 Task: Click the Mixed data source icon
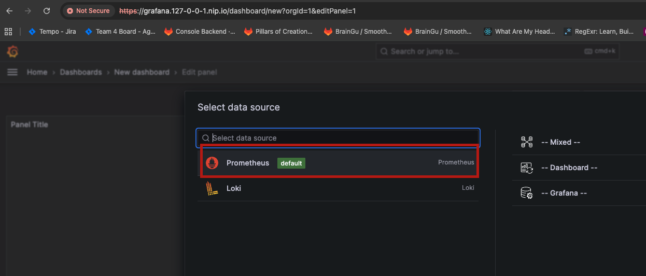coord(527,142)
